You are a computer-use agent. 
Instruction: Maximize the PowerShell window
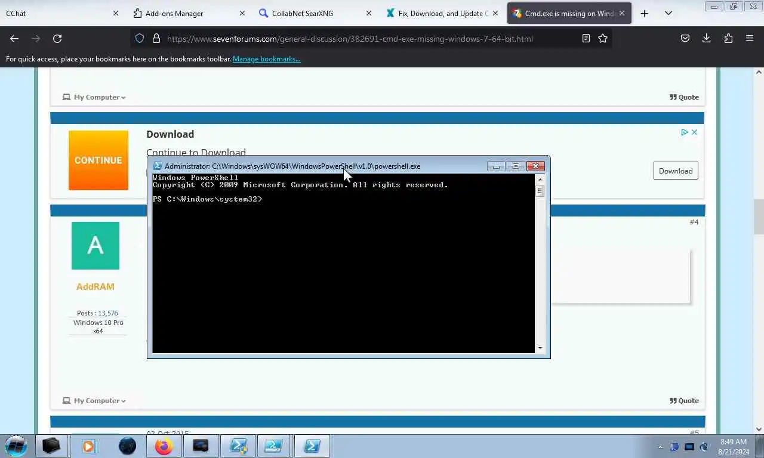516,166
